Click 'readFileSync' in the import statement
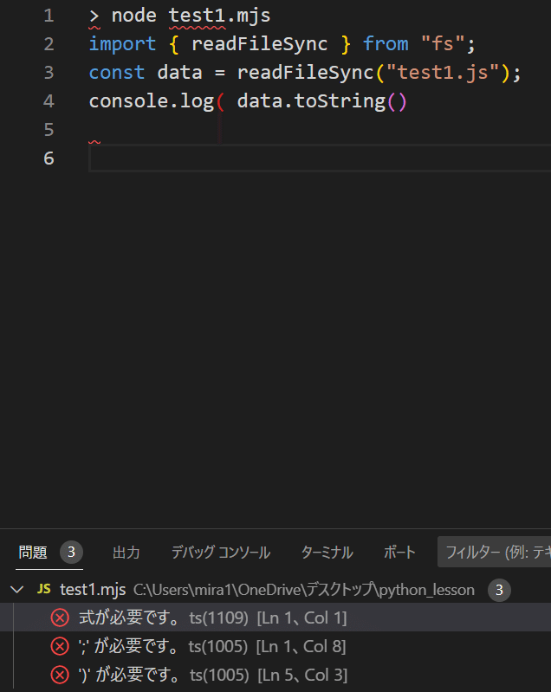The height and width of the screenshot is (692, 551). [260, 44]
